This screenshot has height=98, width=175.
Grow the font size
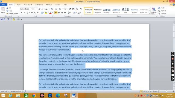(39, 9)
